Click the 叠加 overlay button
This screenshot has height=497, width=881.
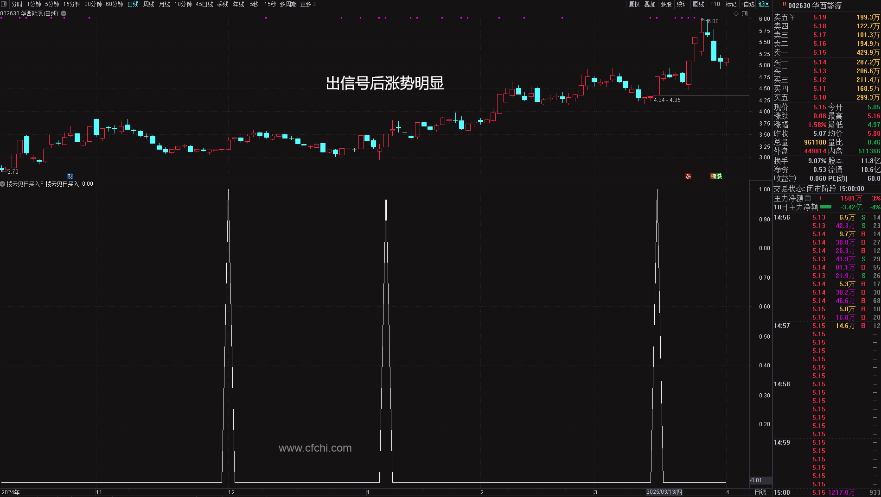[650, 4]
